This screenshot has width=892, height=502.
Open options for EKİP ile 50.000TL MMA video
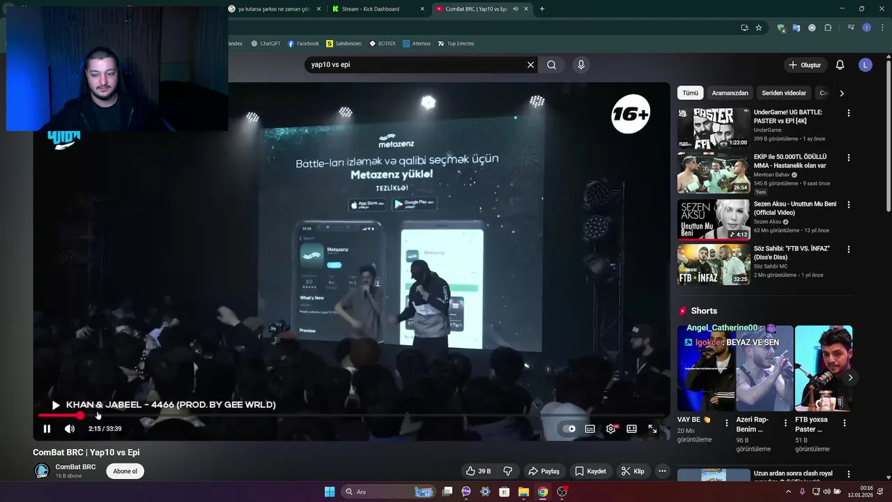pyautogui.click(x=848, y=158)
